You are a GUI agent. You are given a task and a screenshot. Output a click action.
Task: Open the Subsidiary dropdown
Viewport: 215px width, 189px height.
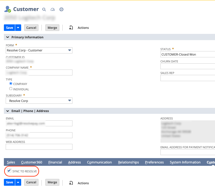coord(69,101)
